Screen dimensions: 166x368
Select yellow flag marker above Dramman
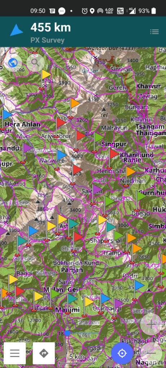(88, 307)
